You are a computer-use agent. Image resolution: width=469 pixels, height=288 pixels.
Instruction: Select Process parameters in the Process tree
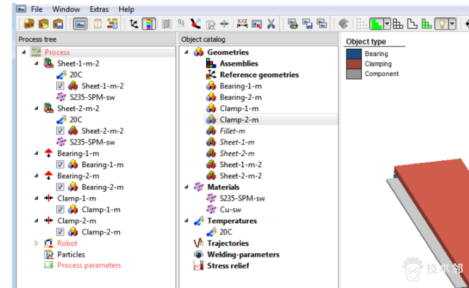[x=89, y=265]
